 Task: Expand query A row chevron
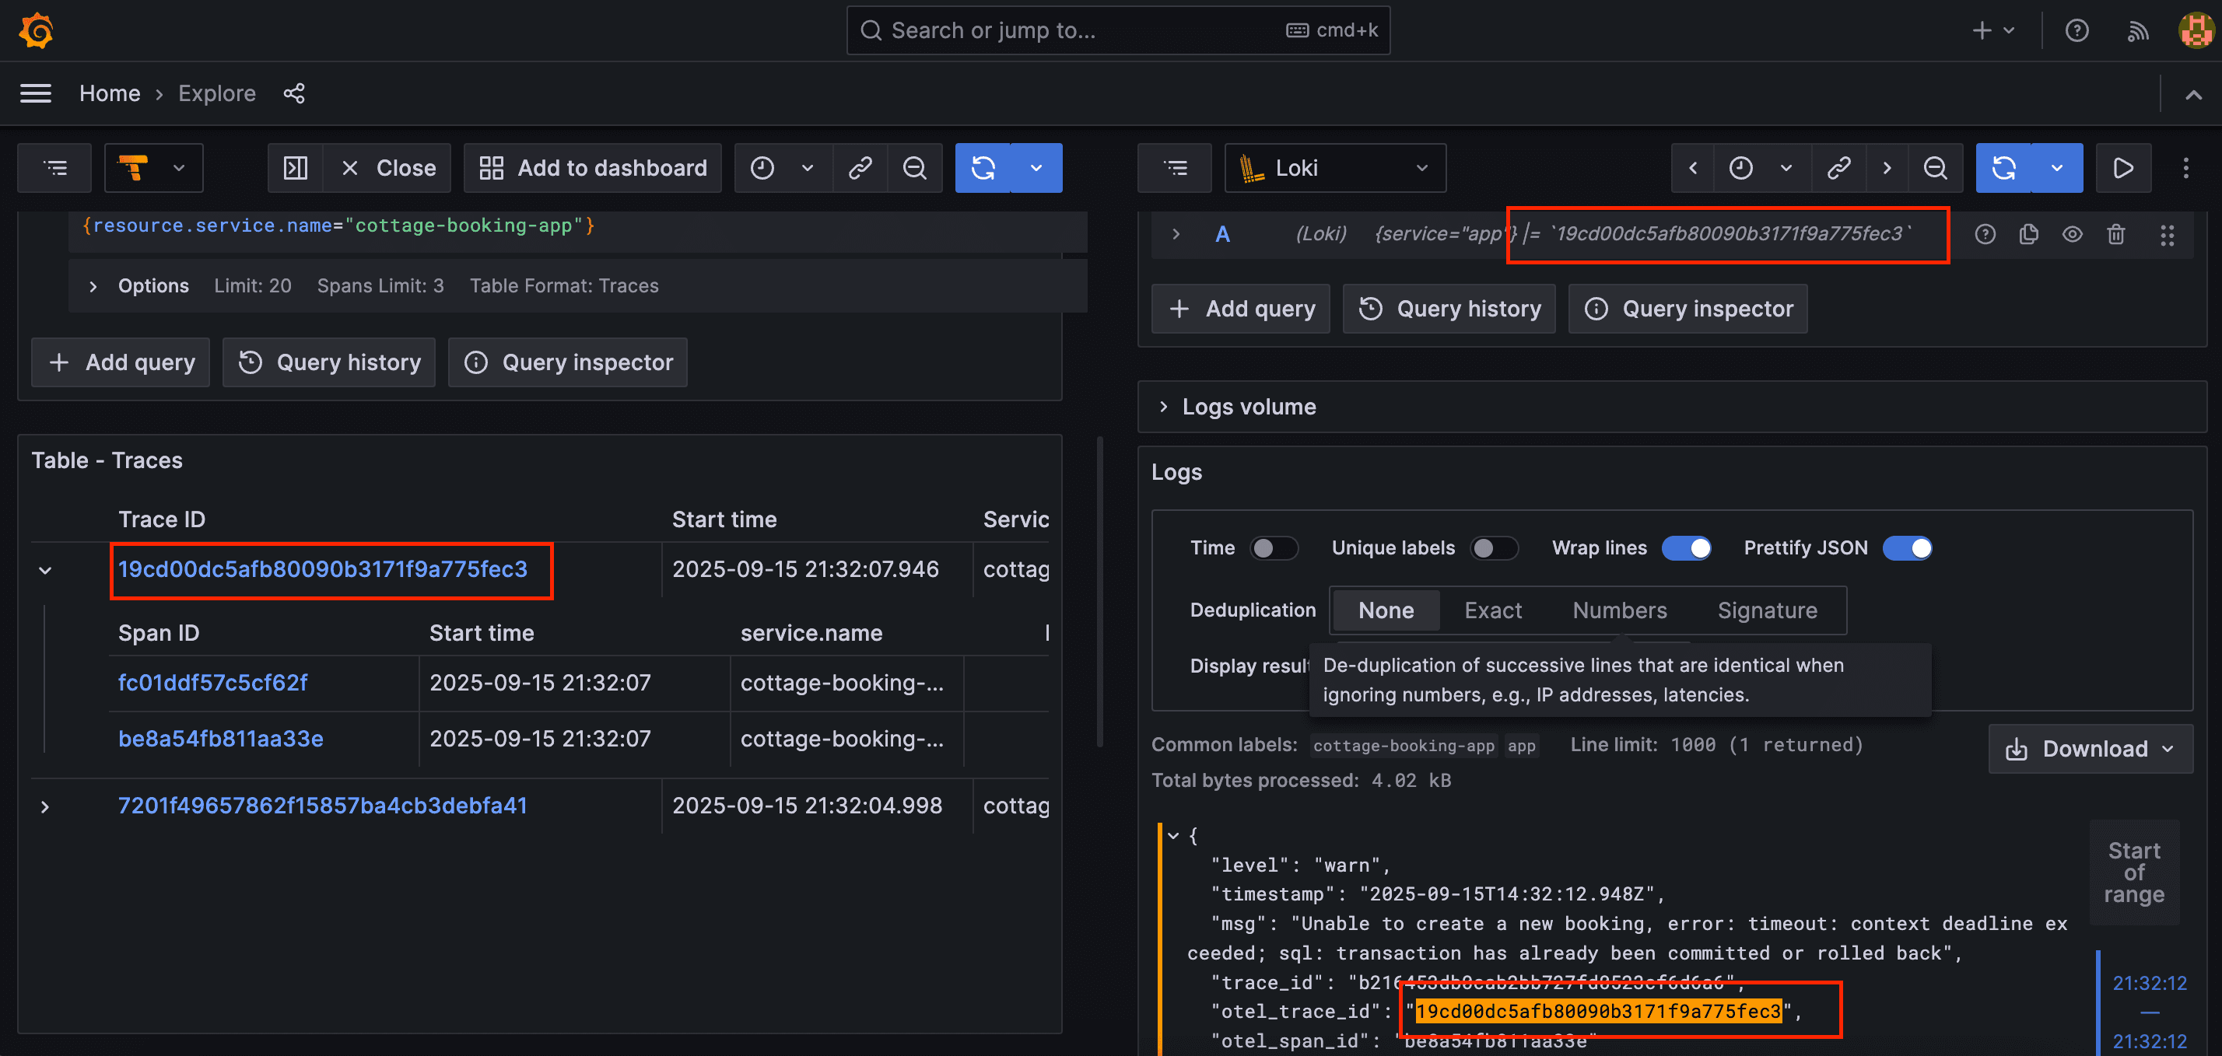1176,235
